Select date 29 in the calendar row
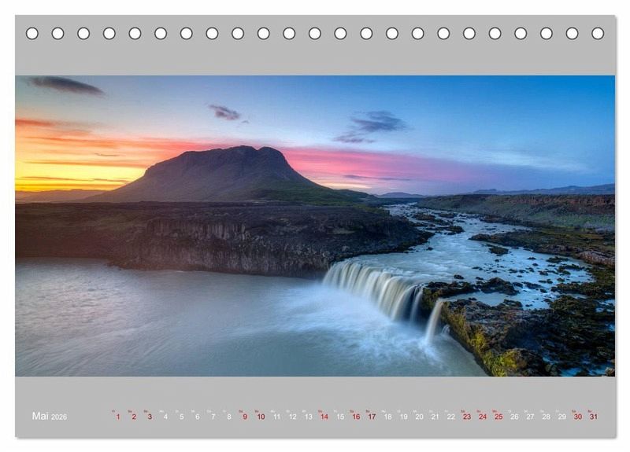 click(562, 417)
